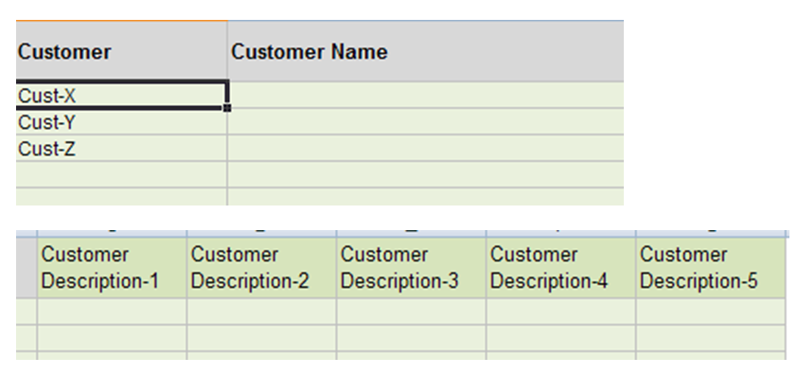
Task: Click the Customer Description-4 header
Action: click(x=560, y=268)
